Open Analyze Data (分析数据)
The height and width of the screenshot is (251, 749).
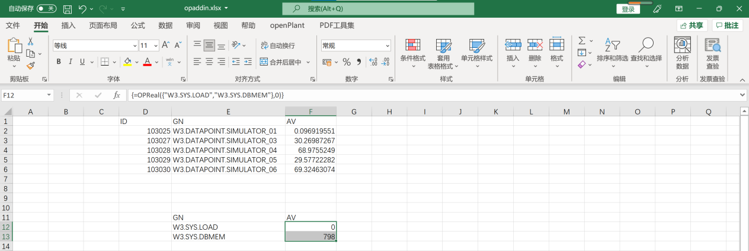(682, 53)
